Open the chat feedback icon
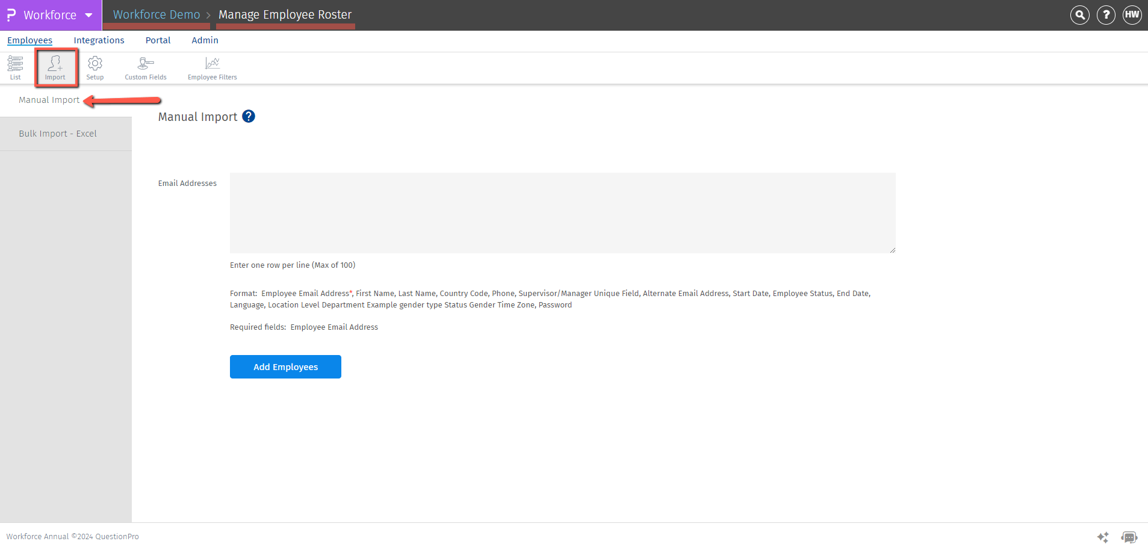 click(1129, 537)
